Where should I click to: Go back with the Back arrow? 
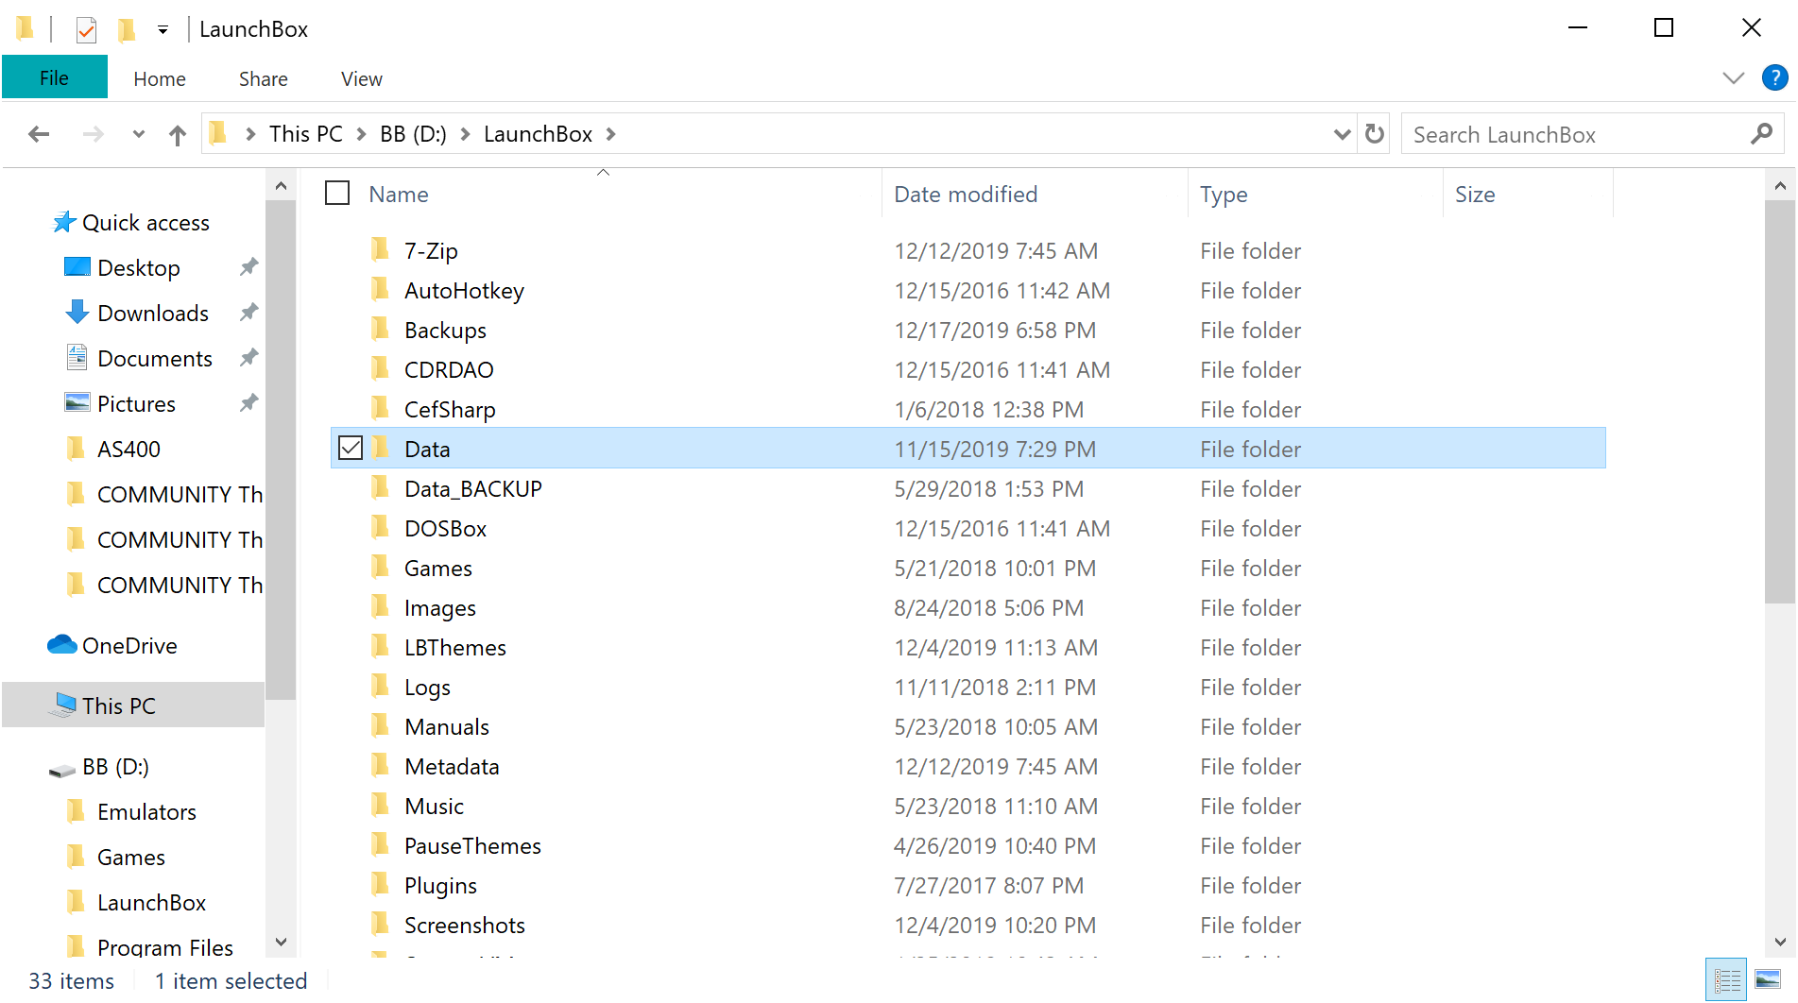(x=39, y=134)
